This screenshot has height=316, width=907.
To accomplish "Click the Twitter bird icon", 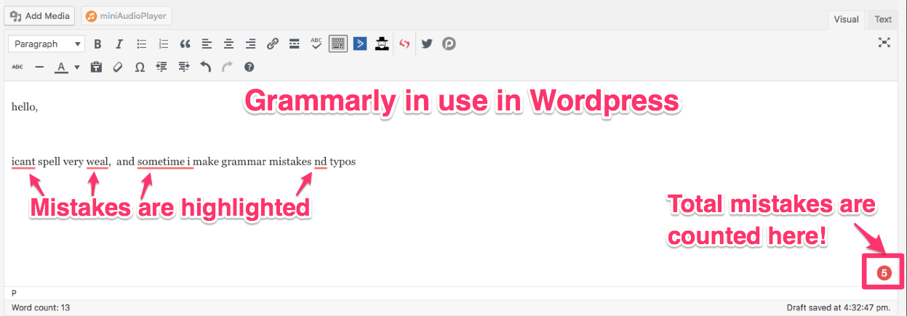I will [x=427, y=44].
